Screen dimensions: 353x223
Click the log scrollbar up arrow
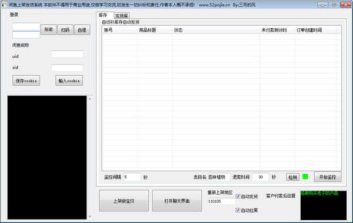coord(90,99)
